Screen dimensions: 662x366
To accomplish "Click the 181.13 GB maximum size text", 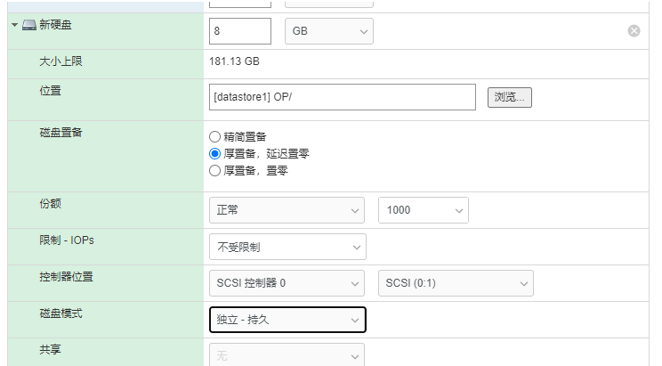I will [x=234, y=61].
